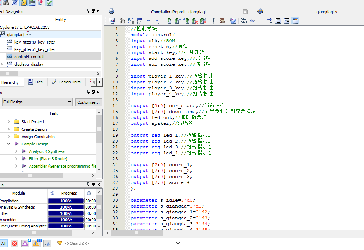Select control:i_control in hierarchy

pos(29,57)
